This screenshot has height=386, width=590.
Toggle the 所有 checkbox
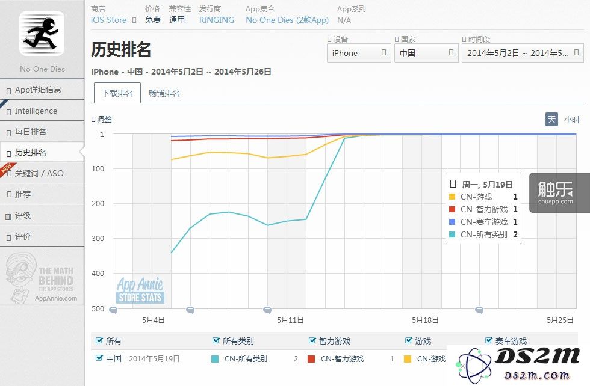99,340
